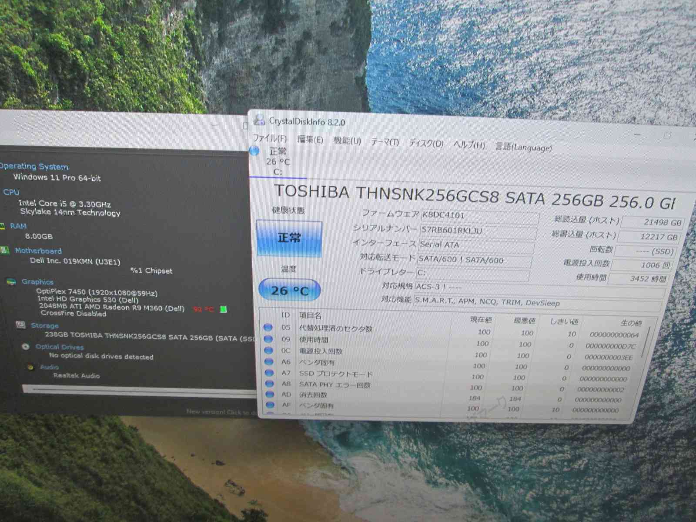The height and width of the screenshot is (522, 696).
Task: Click the blue status icon for attribute 05
Action: 268,327
